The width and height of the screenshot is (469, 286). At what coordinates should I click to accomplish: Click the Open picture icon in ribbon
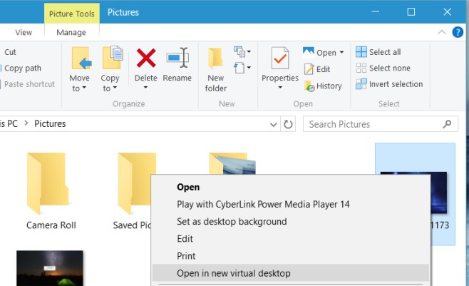pyautogui.click(x=309, y=52)
